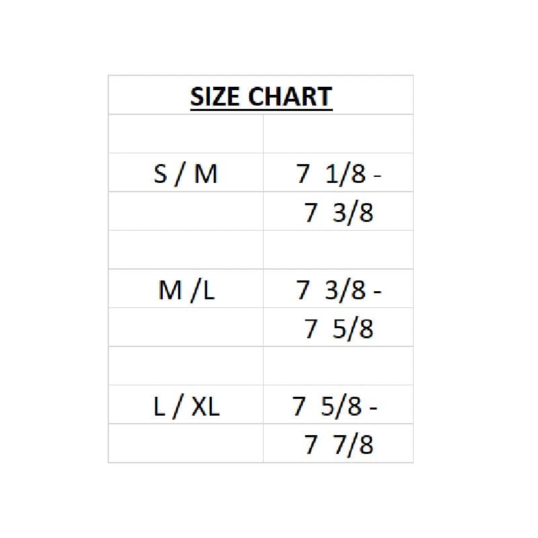Select the blank cell directly above S / M
The image size is (538, 538).
pyautogui.click(x=186, y=134)
